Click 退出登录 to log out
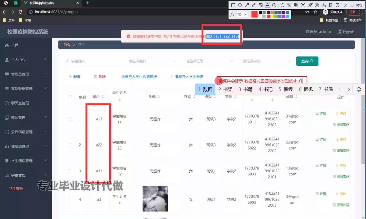This screenshot has height=219, width=366. (345, 32)
